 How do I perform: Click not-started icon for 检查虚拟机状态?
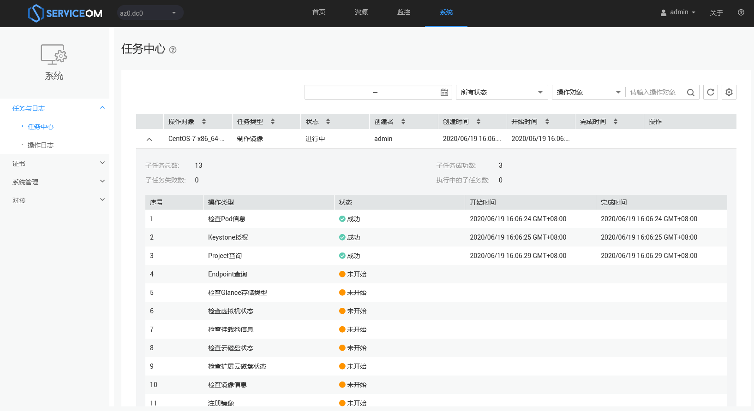342,311
